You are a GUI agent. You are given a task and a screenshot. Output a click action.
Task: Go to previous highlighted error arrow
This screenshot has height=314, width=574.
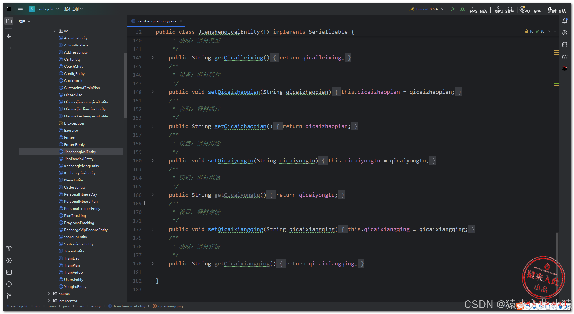pyautogui.click(x=549, y=31)
